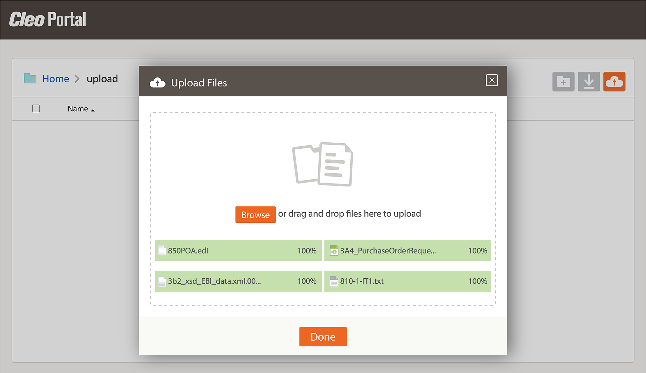Click the document icon on 810-1-IT1.txt
646x373 pixels.
click(x=334, y=281)
